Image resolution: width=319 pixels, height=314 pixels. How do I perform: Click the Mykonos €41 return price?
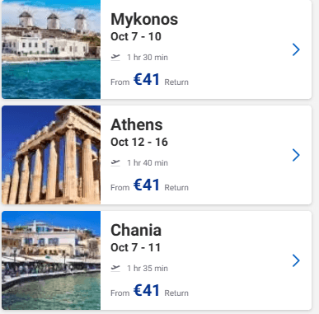coord(147,79)
